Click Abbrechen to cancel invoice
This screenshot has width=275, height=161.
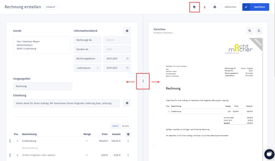[230, 7]
